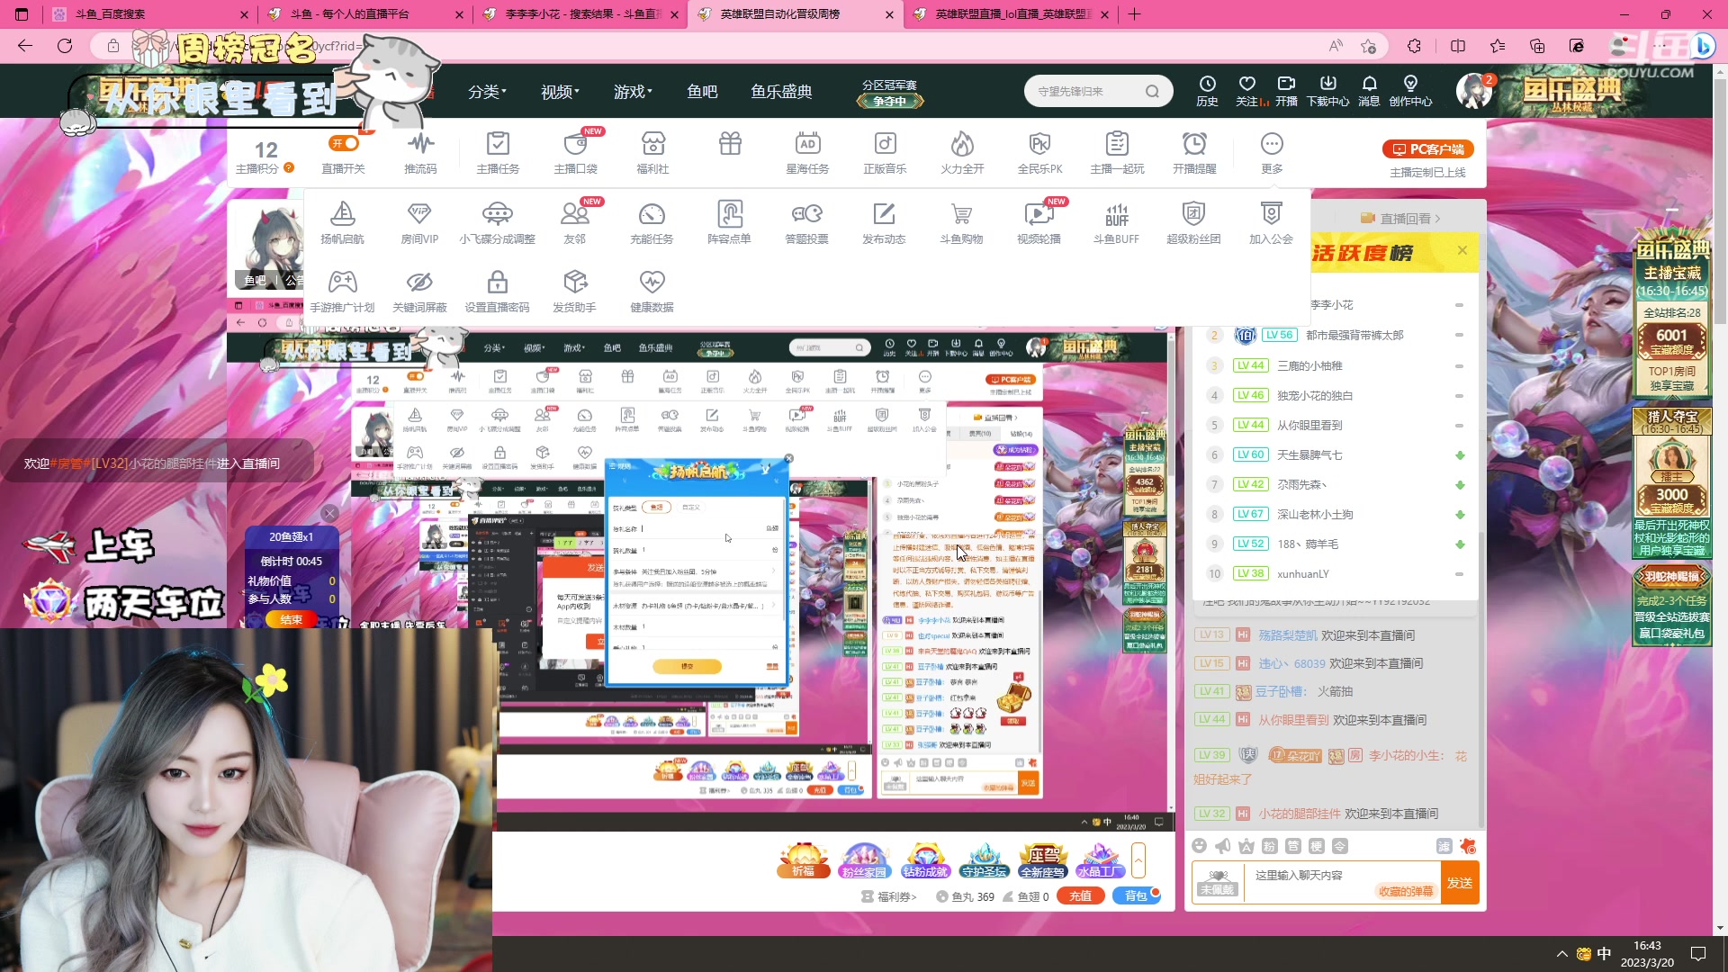The image size is (1728, 972).
Task: Open 星海任务 AD tasks
Action: pyautogui.click(x=807, y=153)
